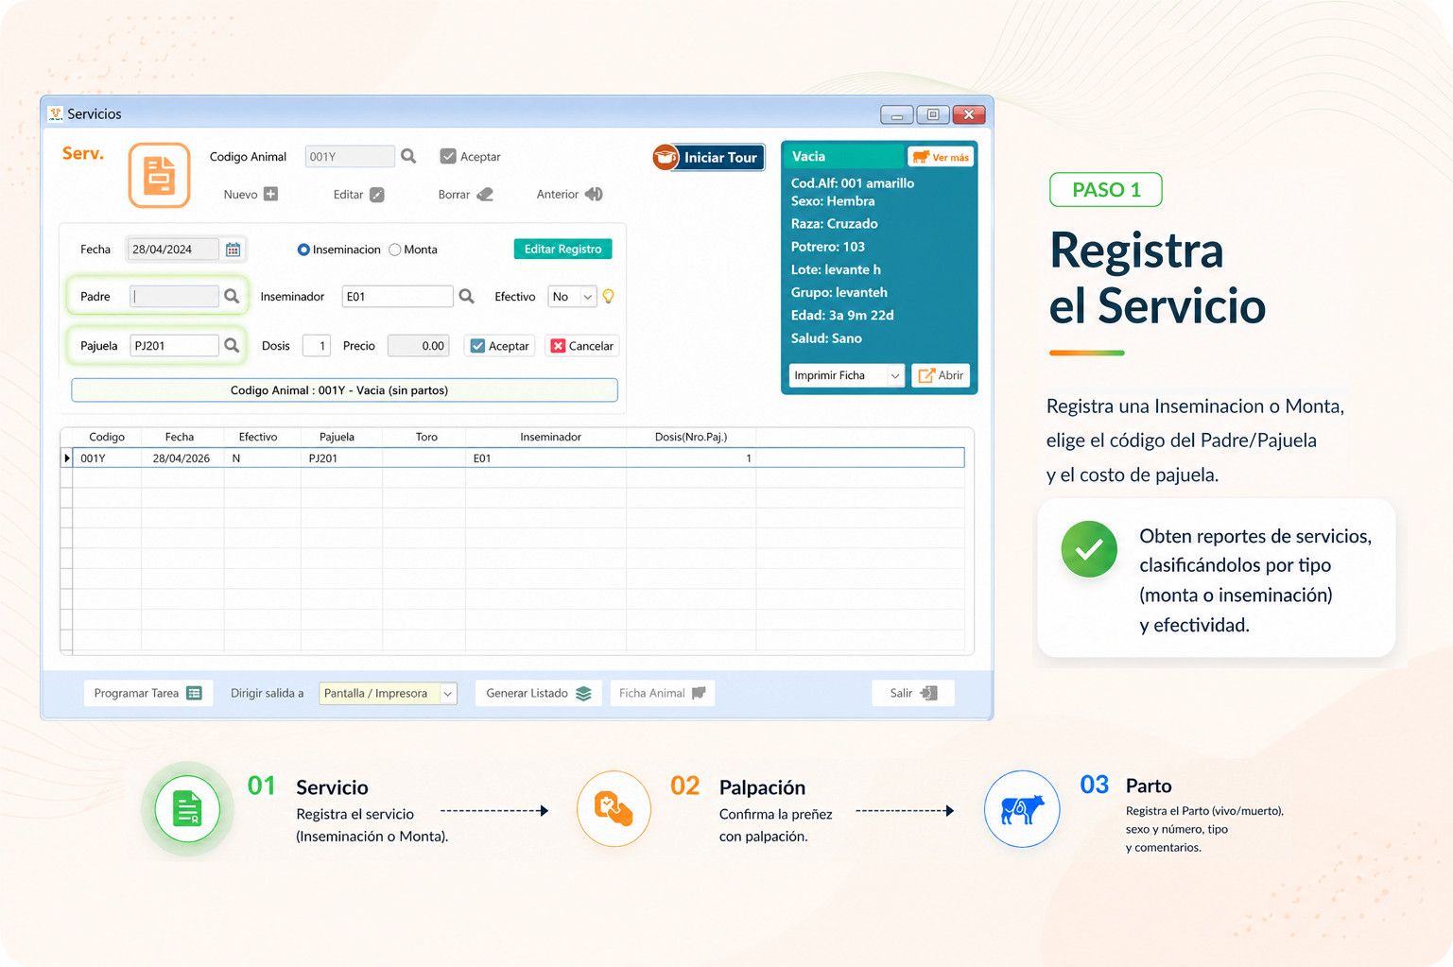Click the Inseminador search magnifier

[x=466, y=296]
